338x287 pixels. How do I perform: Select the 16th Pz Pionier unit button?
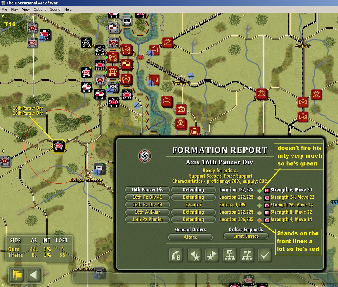point(148,219)
